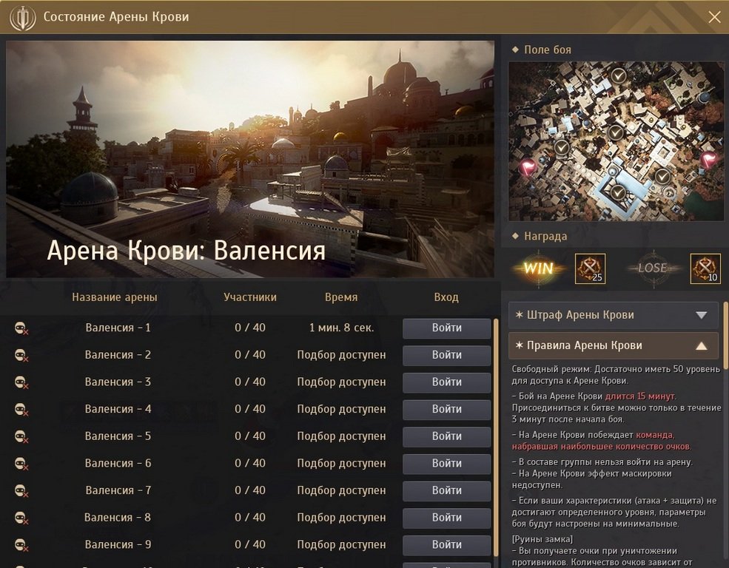Select the row name Валенсия - 5
729x568 pixels.
coord(118,436)
